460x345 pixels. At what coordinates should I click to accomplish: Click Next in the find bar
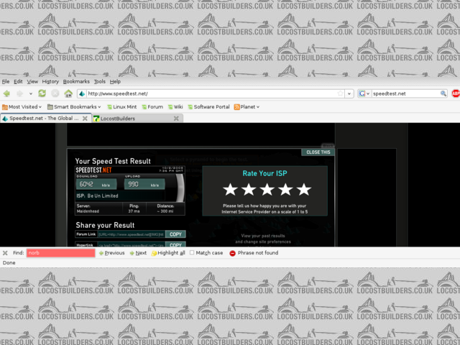point(138,253)
